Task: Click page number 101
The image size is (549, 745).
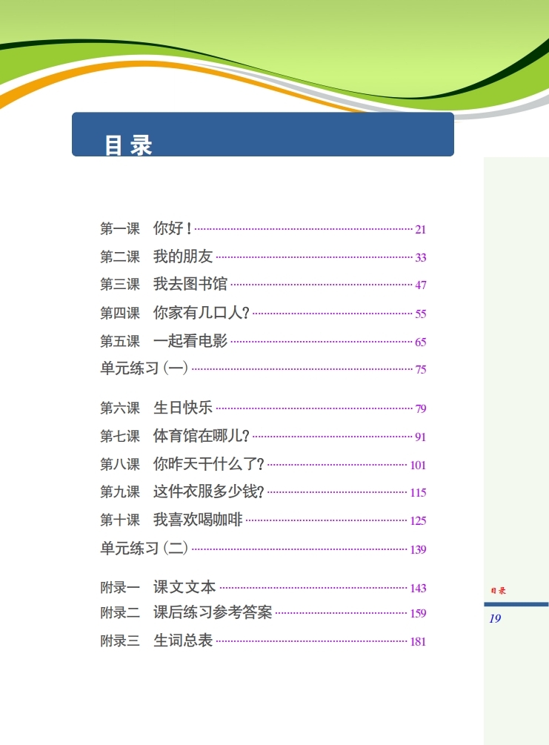Action: [x=418, y=465]
